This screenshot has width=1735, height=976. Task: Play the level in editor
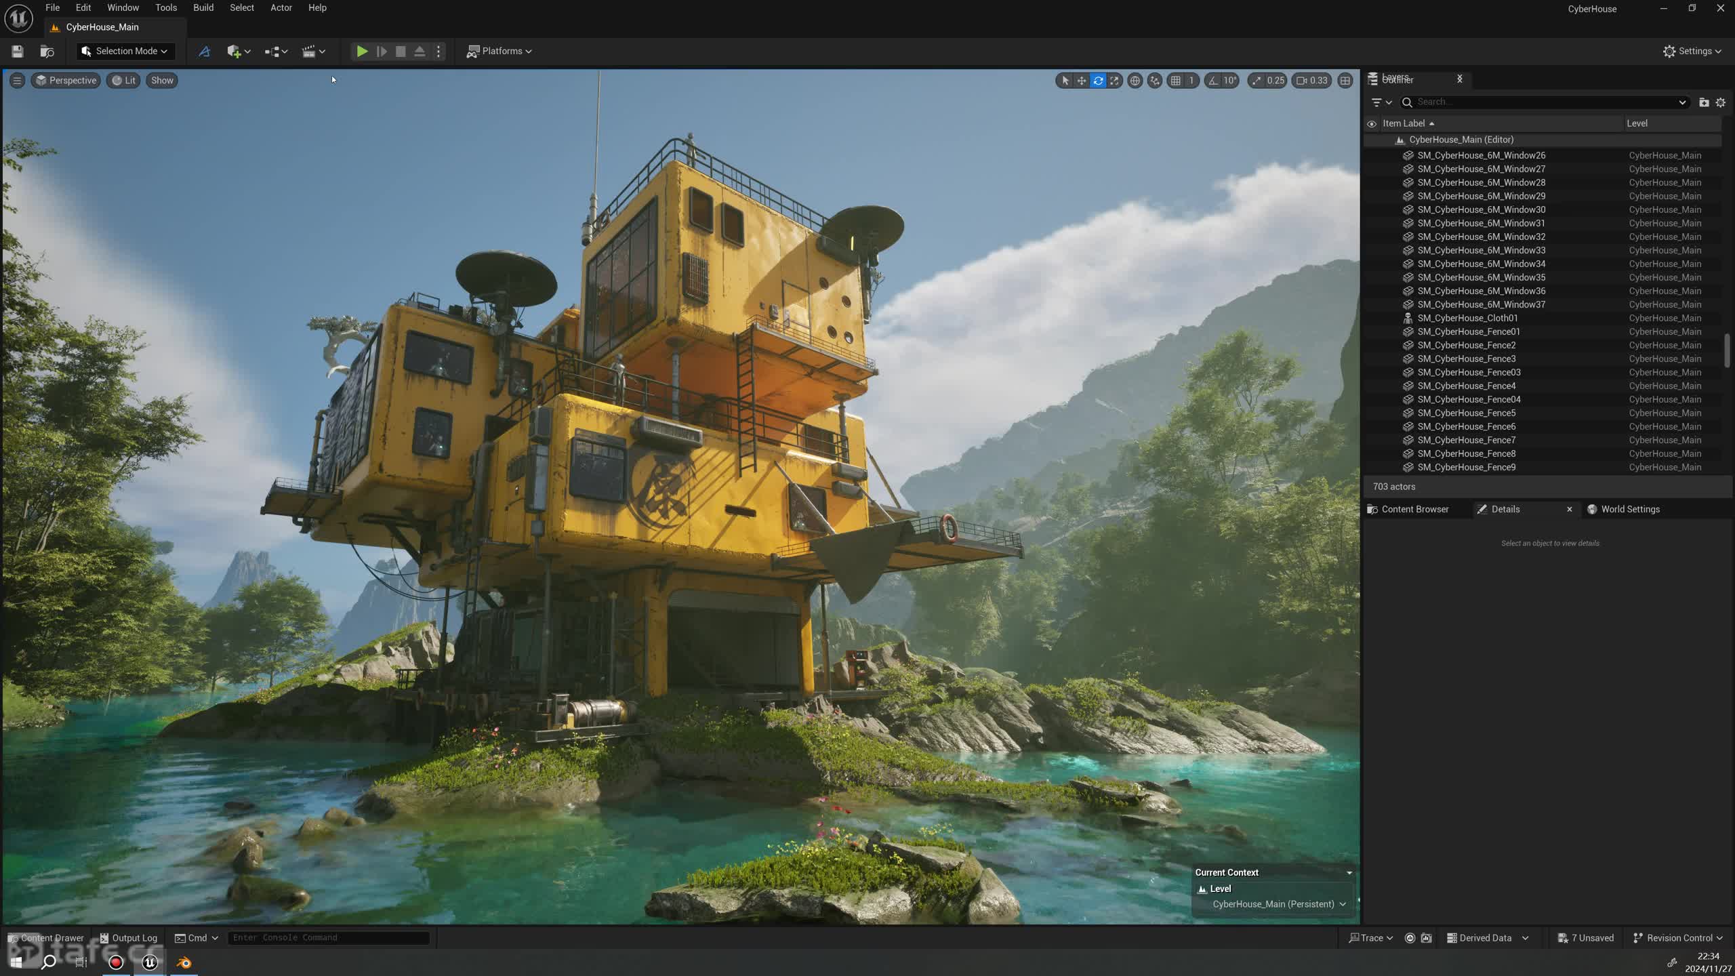pyautogui.click(x=362, y=52)
